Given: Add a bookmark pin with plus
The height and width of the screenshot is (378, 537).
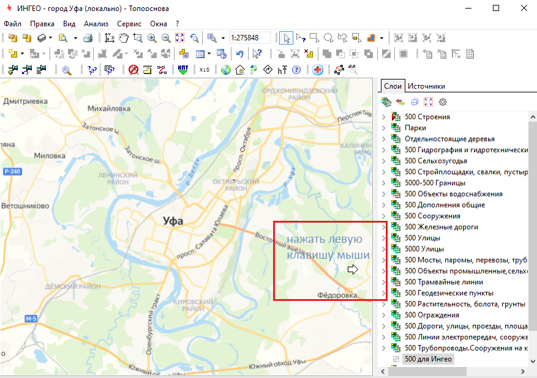Looking at the screenshot, I should pyautogui.click(x=13, y=70).
